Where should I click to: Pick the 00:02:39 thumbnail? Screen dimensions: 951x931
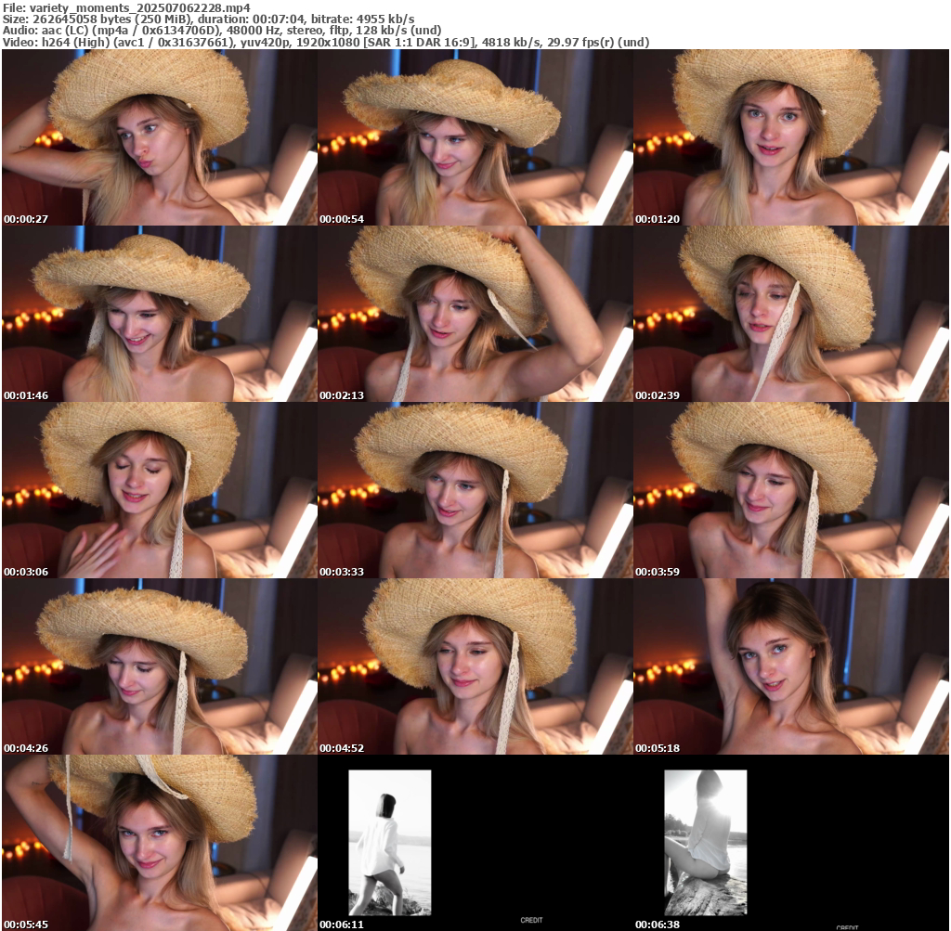point(790,314)
